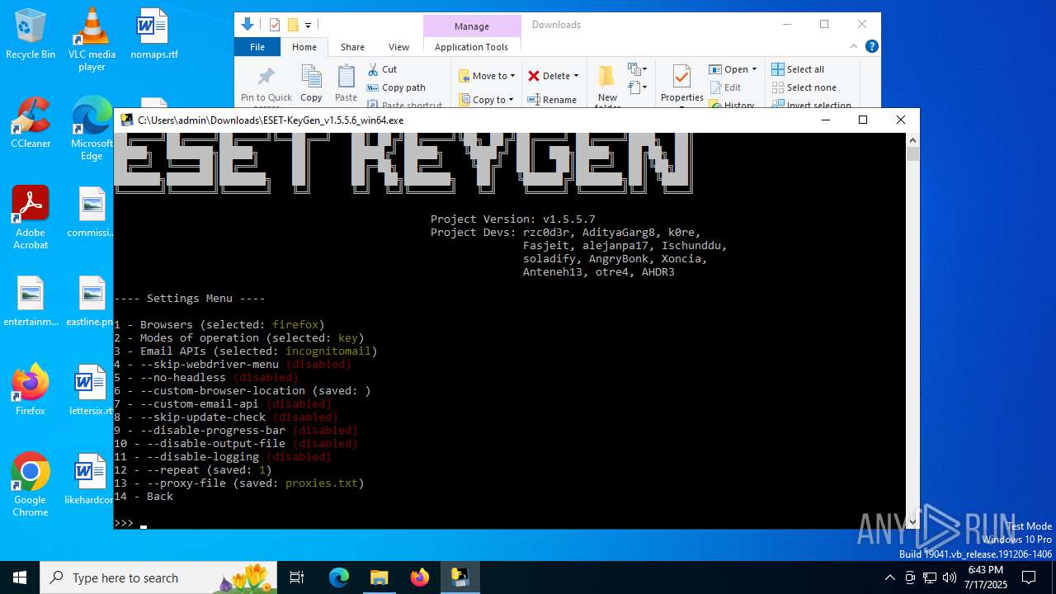Click Select all in Explorer ribbon
Image resolution: width=1056 pixels, height=594 pixels.
(x=798, y=69)
